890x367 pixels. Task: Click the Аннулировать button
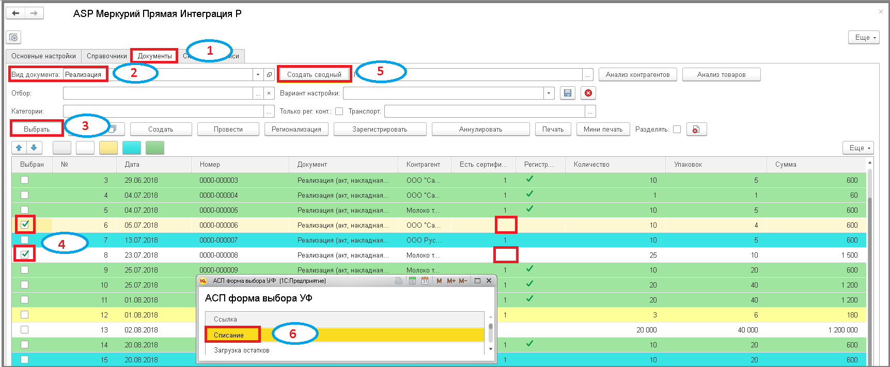click(480, 129)
